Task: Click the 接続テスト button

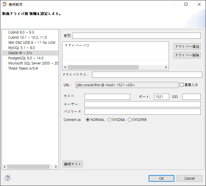Action: pos(72,164)
